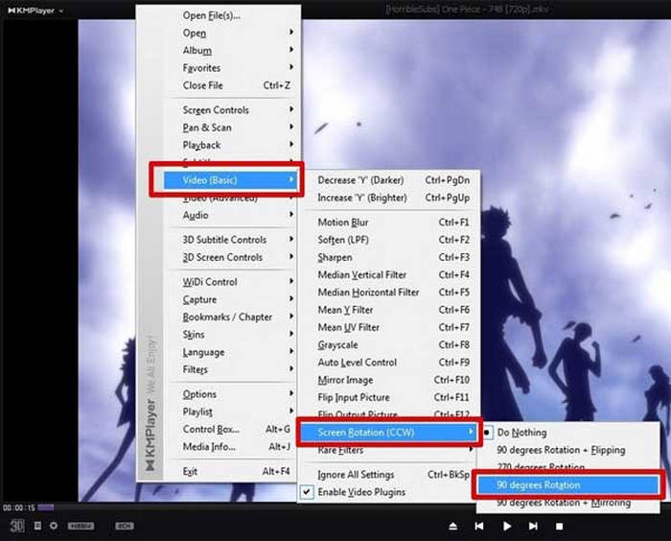Expand the Favorites submenu

tap(231, 68)
